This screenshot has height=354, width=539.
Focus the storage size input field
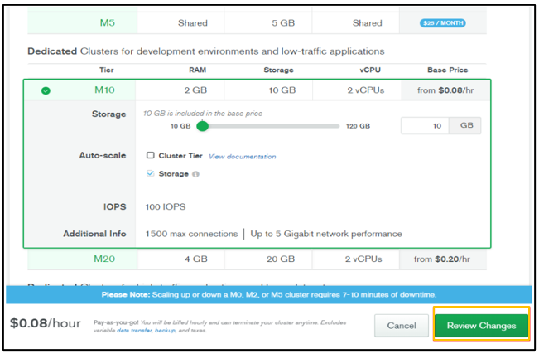click(425, 126)
